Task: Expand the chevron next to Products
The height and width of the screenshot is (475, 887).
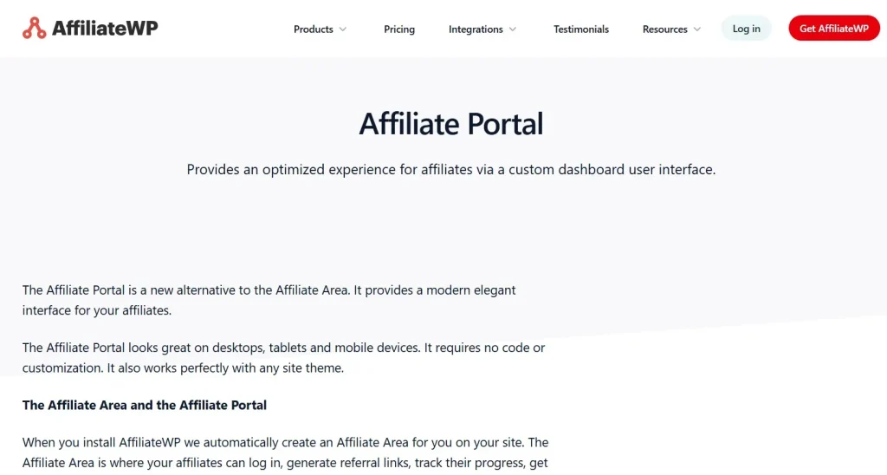Action: click(x=343, y=29)
